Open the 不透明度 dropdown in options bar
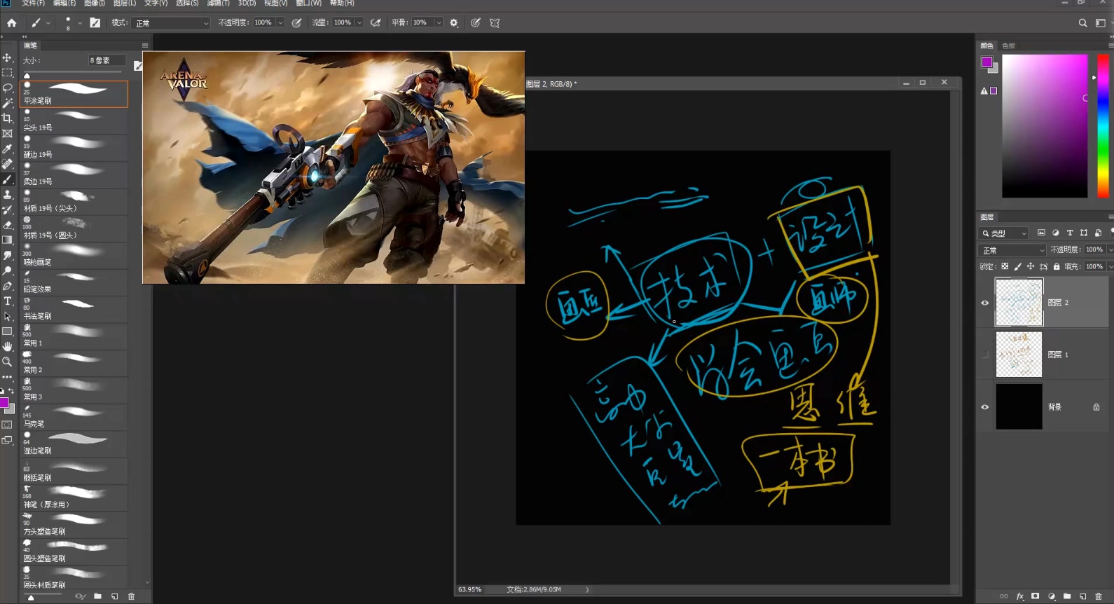Image resolution: width=1114 pixels, height=604 pixels. (280, 22)
